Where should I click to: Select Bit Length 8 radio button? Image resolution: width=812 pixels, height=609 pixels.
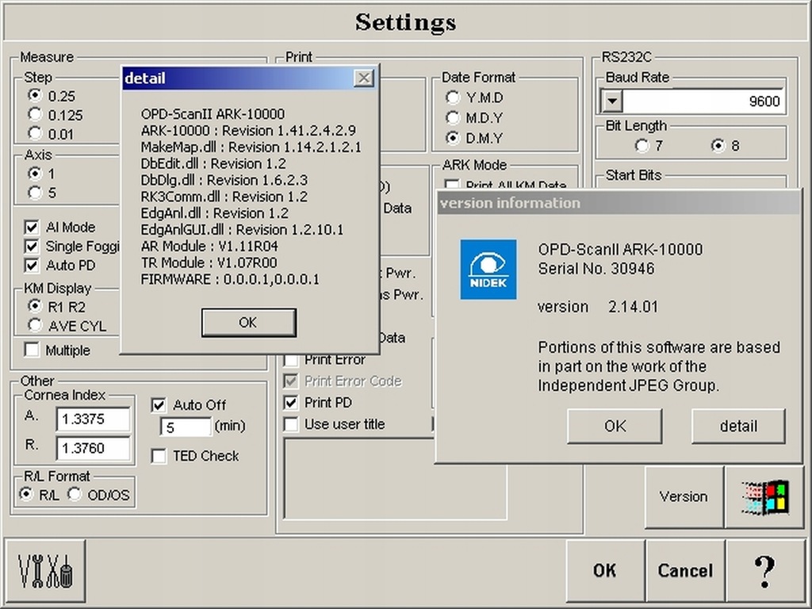tap(718, 146)
